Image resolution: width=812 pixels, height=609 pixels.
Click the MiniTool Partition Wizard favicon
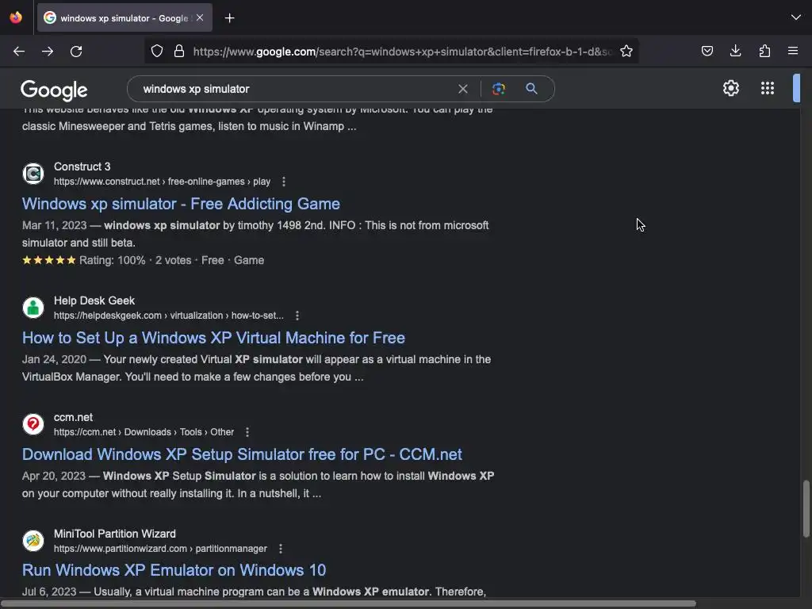33,541
